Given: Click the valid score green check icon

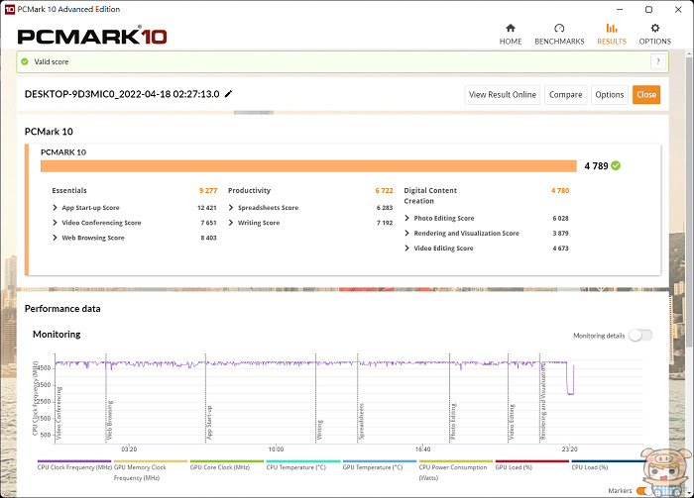Looking at the screenshot, I should click(x=25, y=61).
